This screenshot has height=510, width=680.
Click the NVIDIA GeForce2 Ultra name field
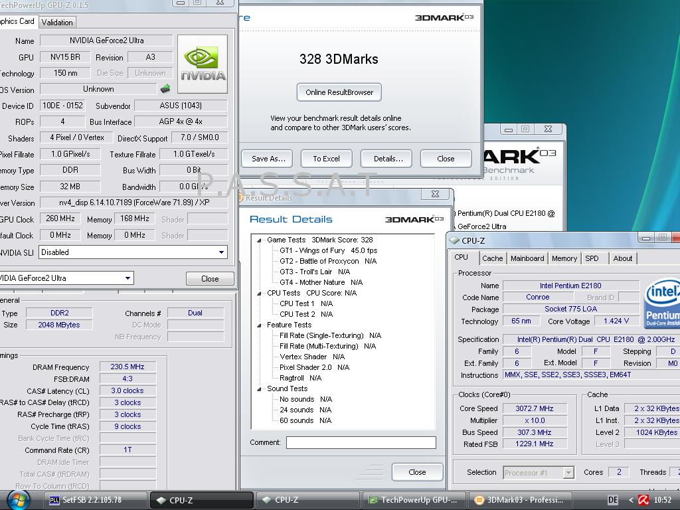tap(106, 41)
